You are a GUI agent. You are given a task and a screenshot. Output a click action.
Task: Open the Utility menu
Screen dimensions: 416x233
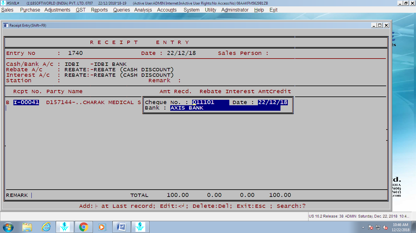[x=210, y=10]
